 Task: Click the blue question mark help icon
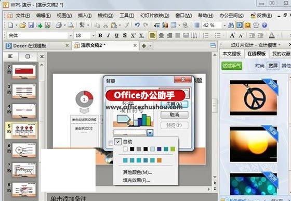[264, 25]
